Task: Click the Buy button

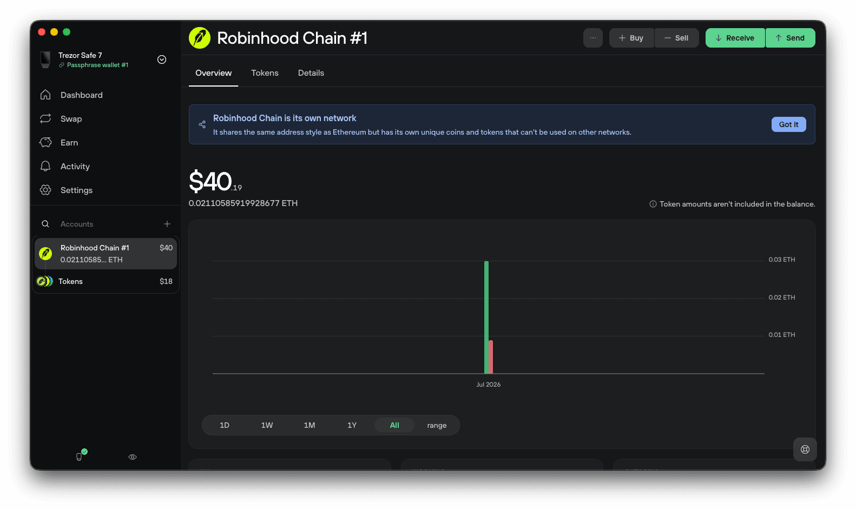Action: tap(631, 38)
